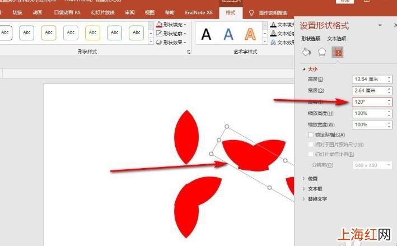Open the 幻灯片放映 slide show tab
This screenshot has width=397, height=246.
[x=103, y=12]
